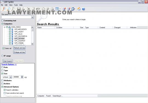Viewport: 148px width, 103px height.
Task: Click the DOM_KNID2 network domain icon
Action: click(10, 27)
